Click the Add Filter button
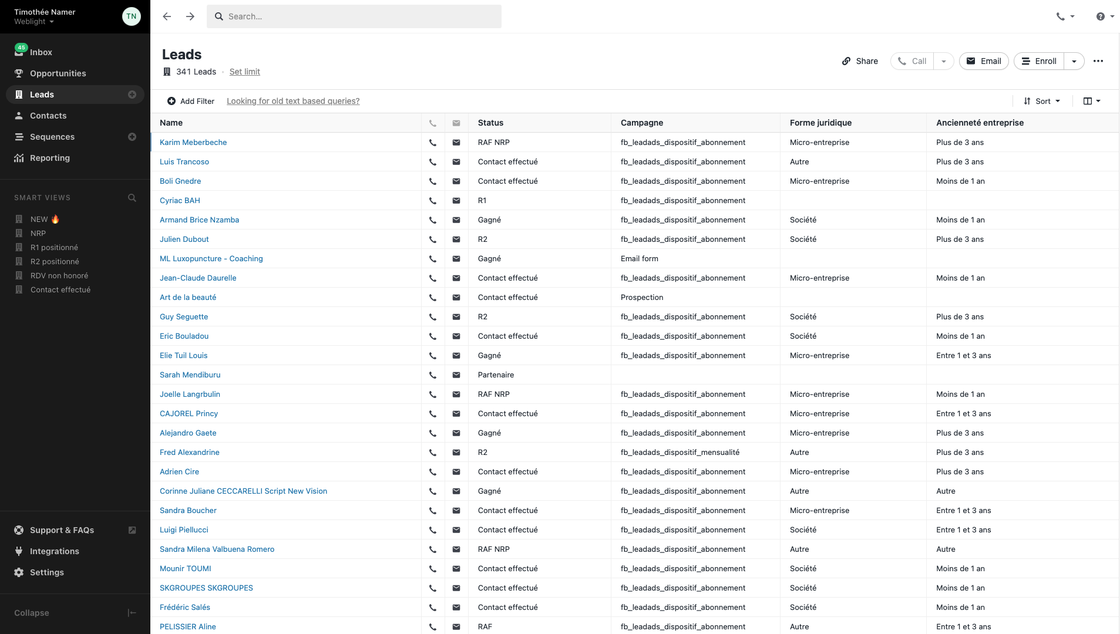 (x=191, y=101)
